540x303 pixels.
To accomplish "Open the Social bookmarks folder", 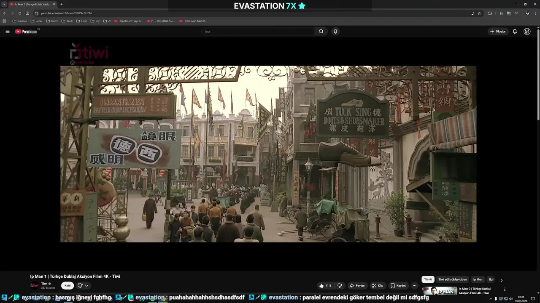I will (37, 21).
